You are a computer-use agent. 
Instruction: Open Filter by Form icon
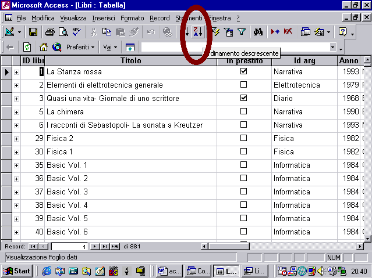pyautogui.click(x=228, y=32)
